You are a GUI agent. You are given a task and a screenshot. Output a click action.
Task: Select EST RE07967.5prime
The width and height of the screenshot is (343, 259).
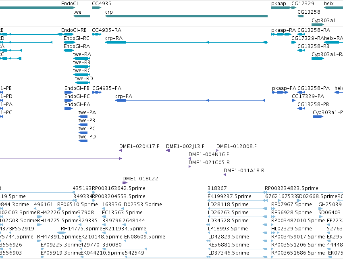point(273,209)
